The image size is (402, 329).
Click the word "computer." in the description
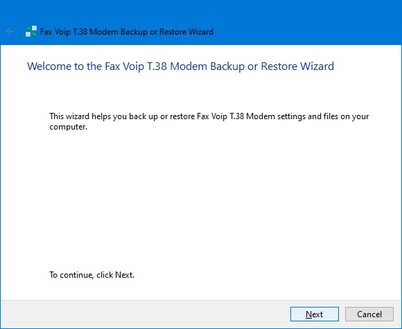(x=69, y=127)
